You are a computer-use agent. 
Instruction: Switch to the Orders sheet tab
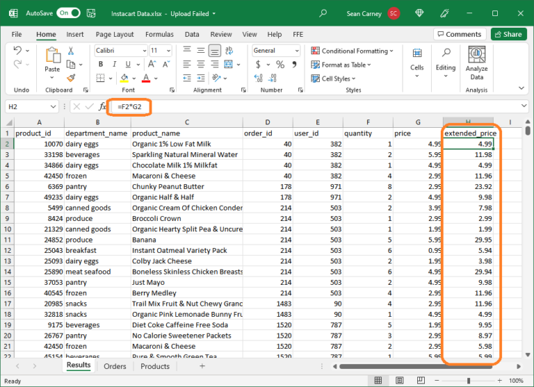pyautogui.click(x=115, y=366)
